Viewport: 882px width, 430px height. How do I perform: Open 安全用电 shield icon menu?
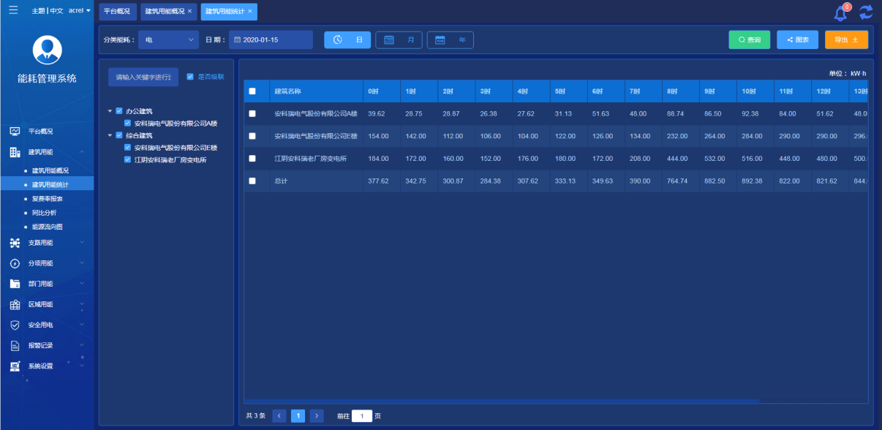click(15, 325)
